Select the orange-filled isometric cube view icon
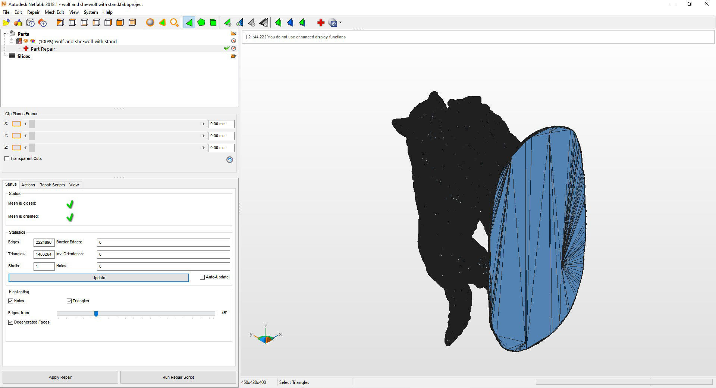 tap(120, 23)
